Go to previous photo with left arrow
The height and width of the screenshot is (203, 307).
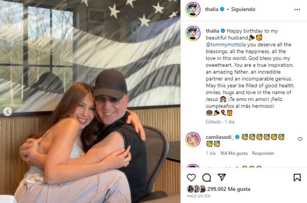click(x=8, y=112)
